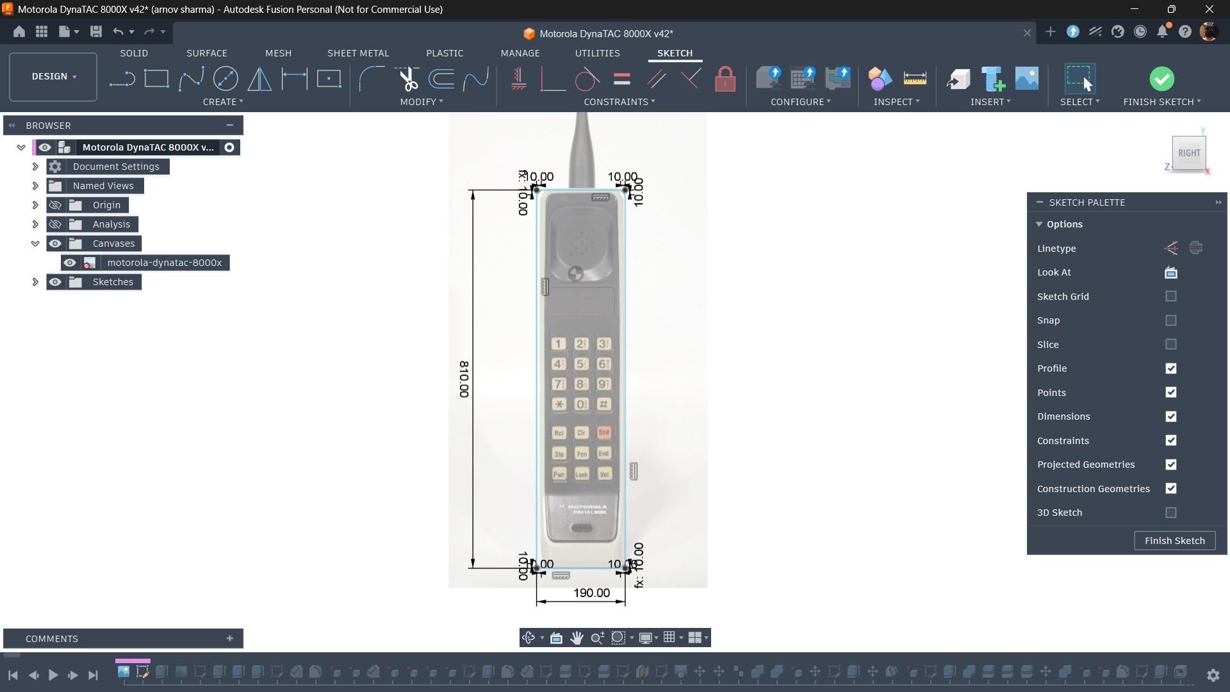Click the Finish Sketch button in palette
Viewport: 1230px width, 692px height.
pos(1175,541)
